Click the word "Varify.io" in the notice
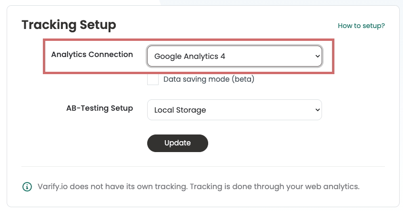 [x=53, y=187]
